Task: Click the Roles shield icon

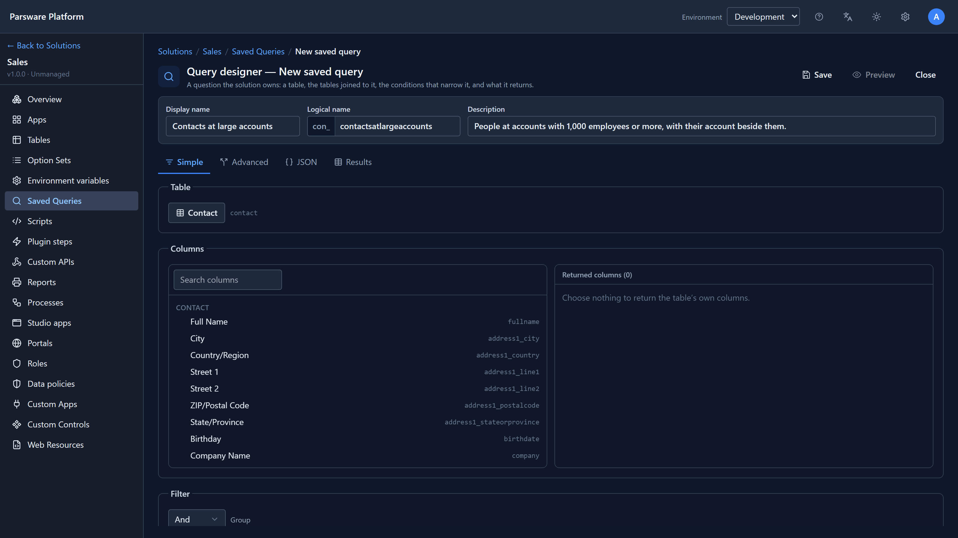Action: tap(17, 363)
